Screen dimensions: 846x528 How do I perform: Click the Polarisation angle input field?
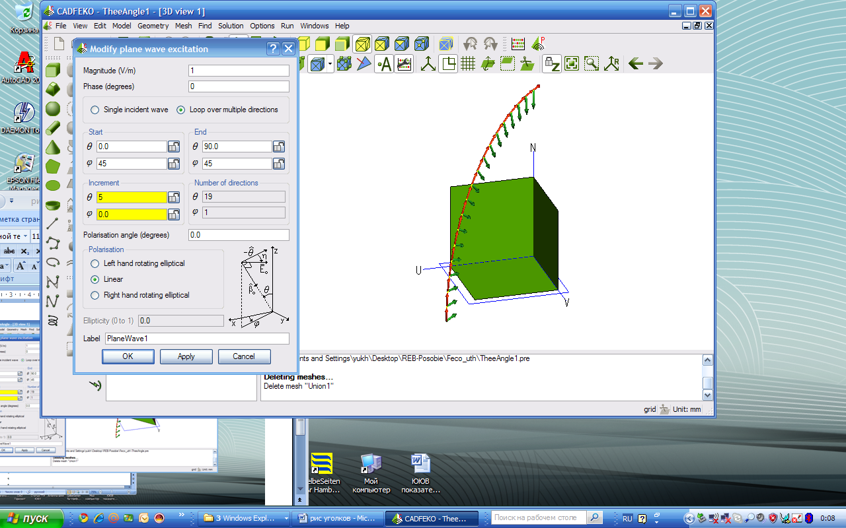(239, 235)
